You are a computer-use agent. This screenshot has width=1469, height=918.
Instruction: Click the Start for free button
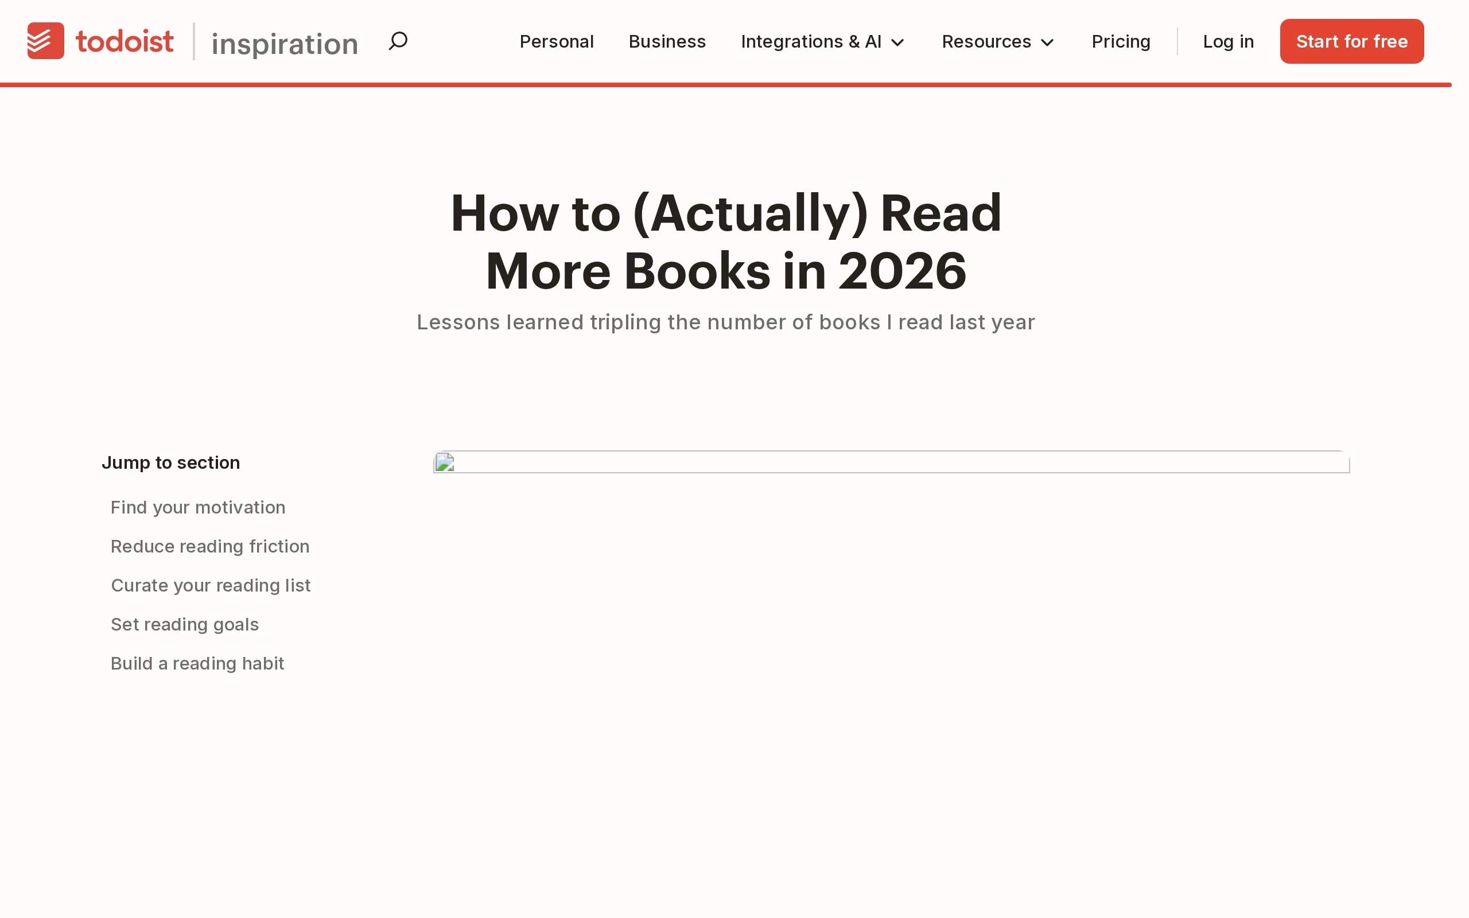click(x=1352, y=41)
